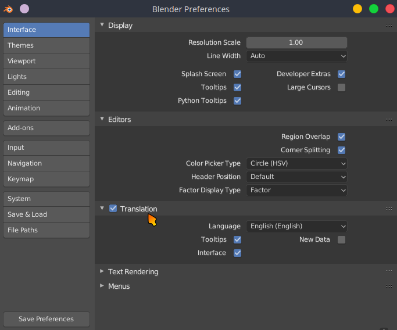Switch to the Animation tab

point(47,108)
